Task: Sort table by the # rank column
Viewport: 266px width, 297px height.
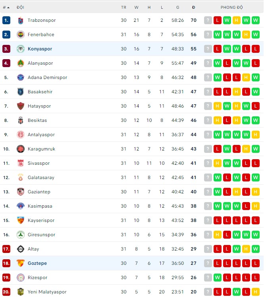Action: point(6,8)
